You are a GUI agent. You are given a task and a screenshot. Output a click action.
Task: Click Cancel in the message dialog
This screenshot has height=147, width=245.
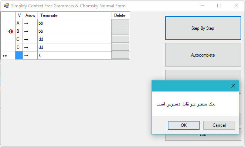pos(219,125)
